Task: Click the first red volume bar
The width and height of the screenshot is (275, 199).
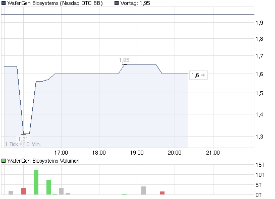Action: tap(23, 191)
